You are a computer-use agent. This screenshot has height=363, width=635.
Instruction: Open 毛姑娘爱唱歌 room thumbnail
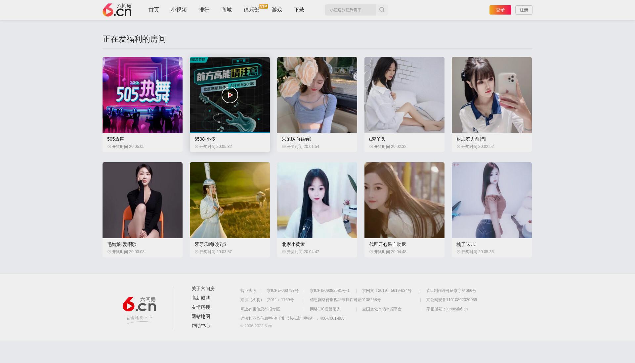pyautogui.click(x=143, y=200)
